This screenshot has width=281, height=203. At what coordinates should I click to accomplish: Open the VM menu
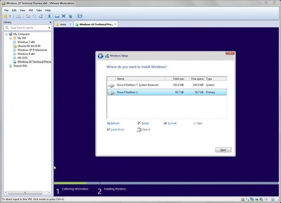31,10
